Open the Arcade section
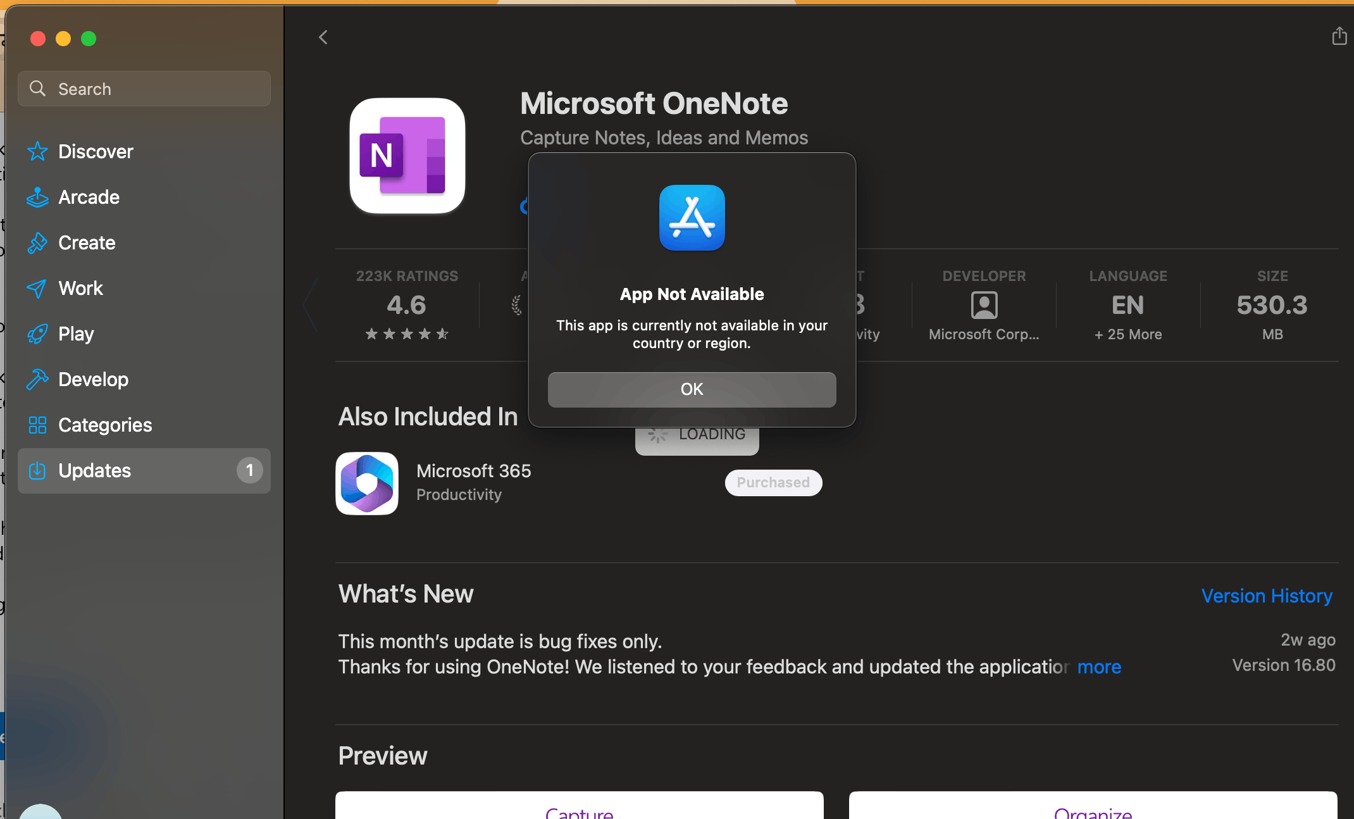The width and height of the screenshot is (1354, 819). pos(144,197)
